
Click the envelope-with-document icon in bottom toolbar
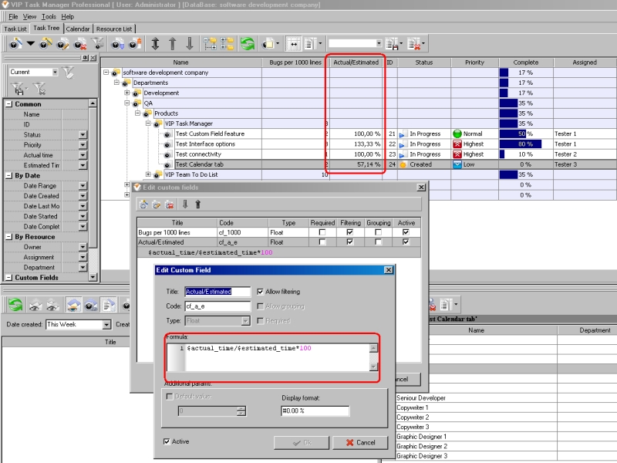tap(108, 305)
